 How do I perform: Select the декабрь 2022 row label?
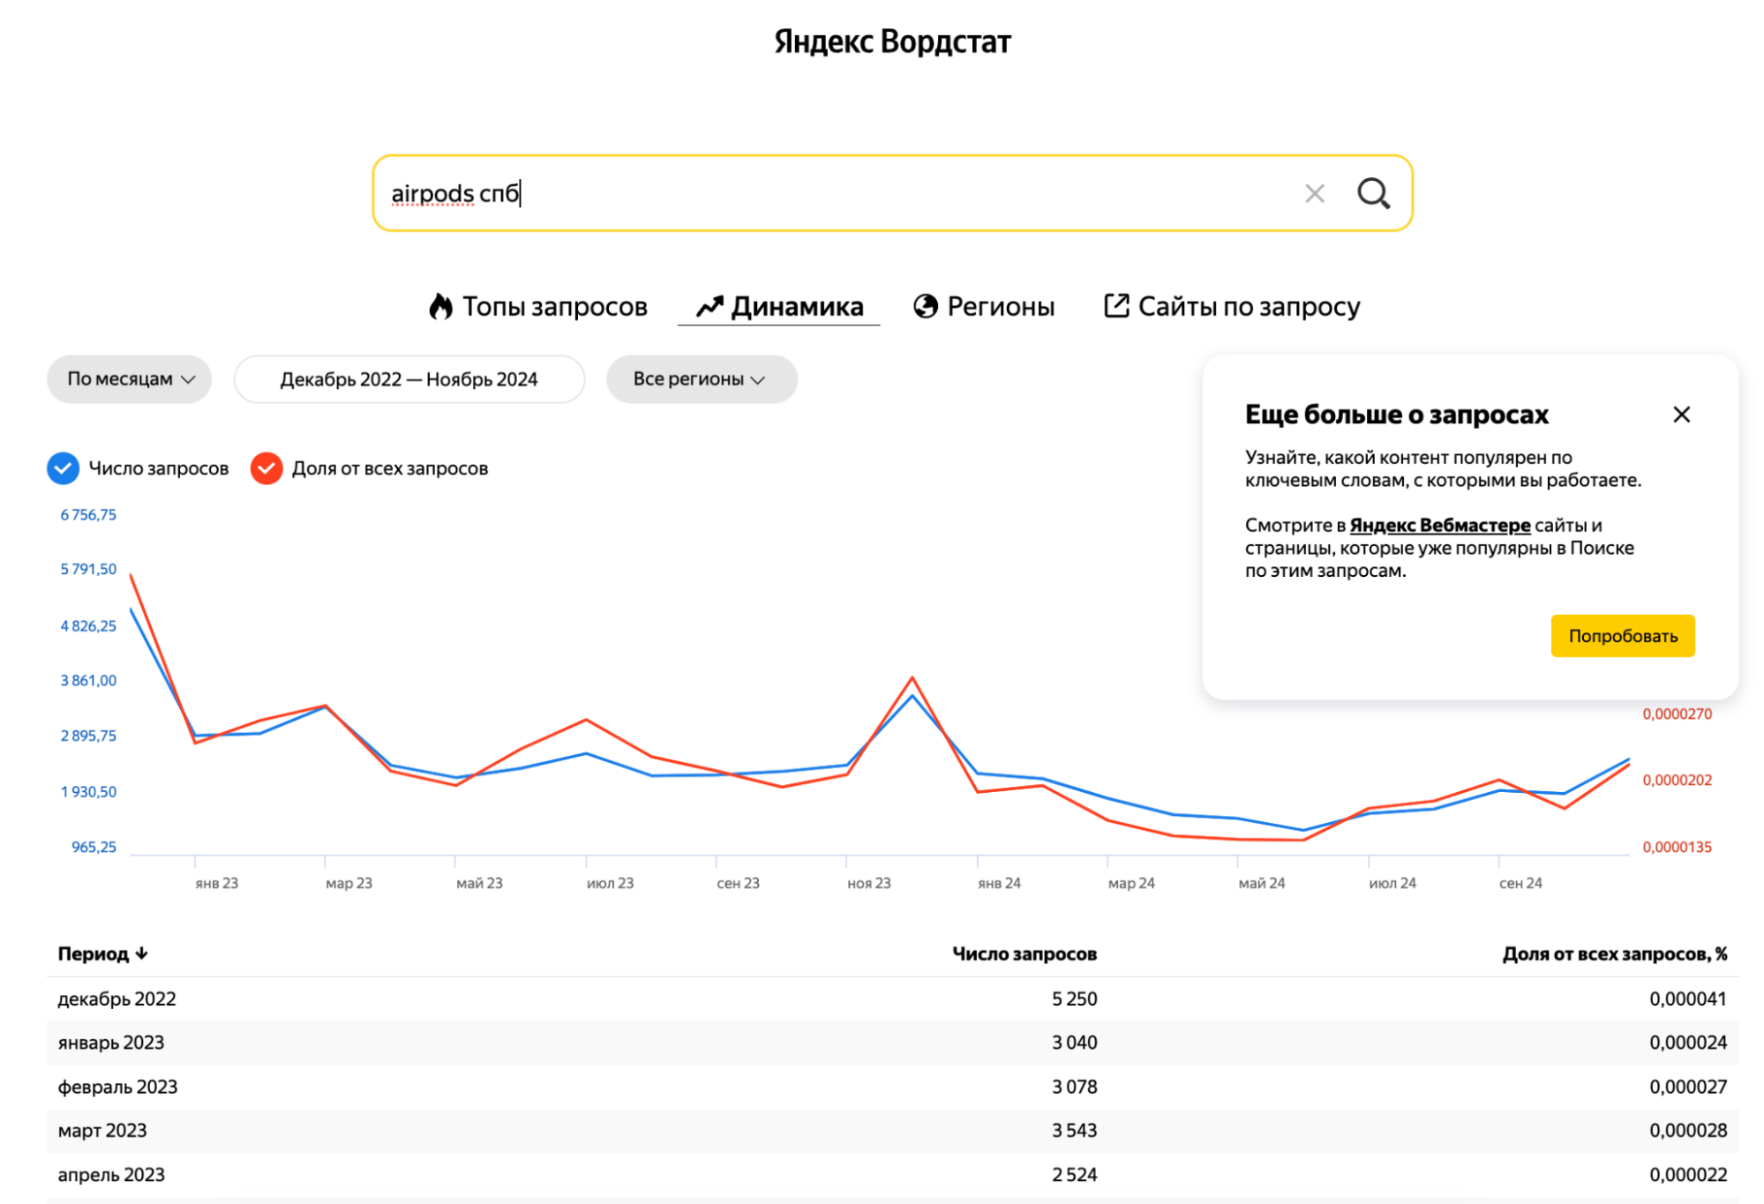pyautogui.click(x=117, y=998)
